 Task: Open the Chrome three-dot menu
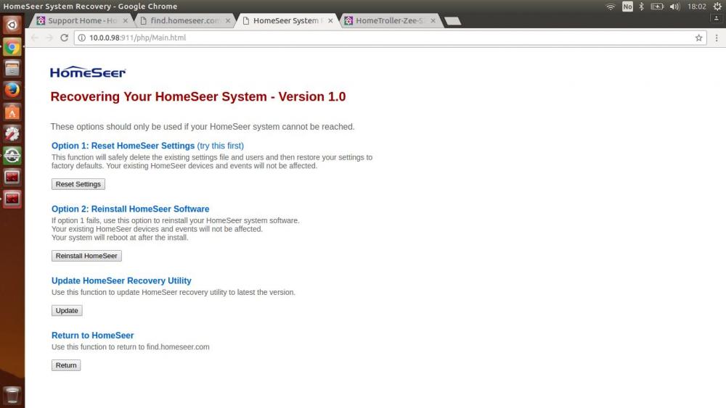[716, 38]
